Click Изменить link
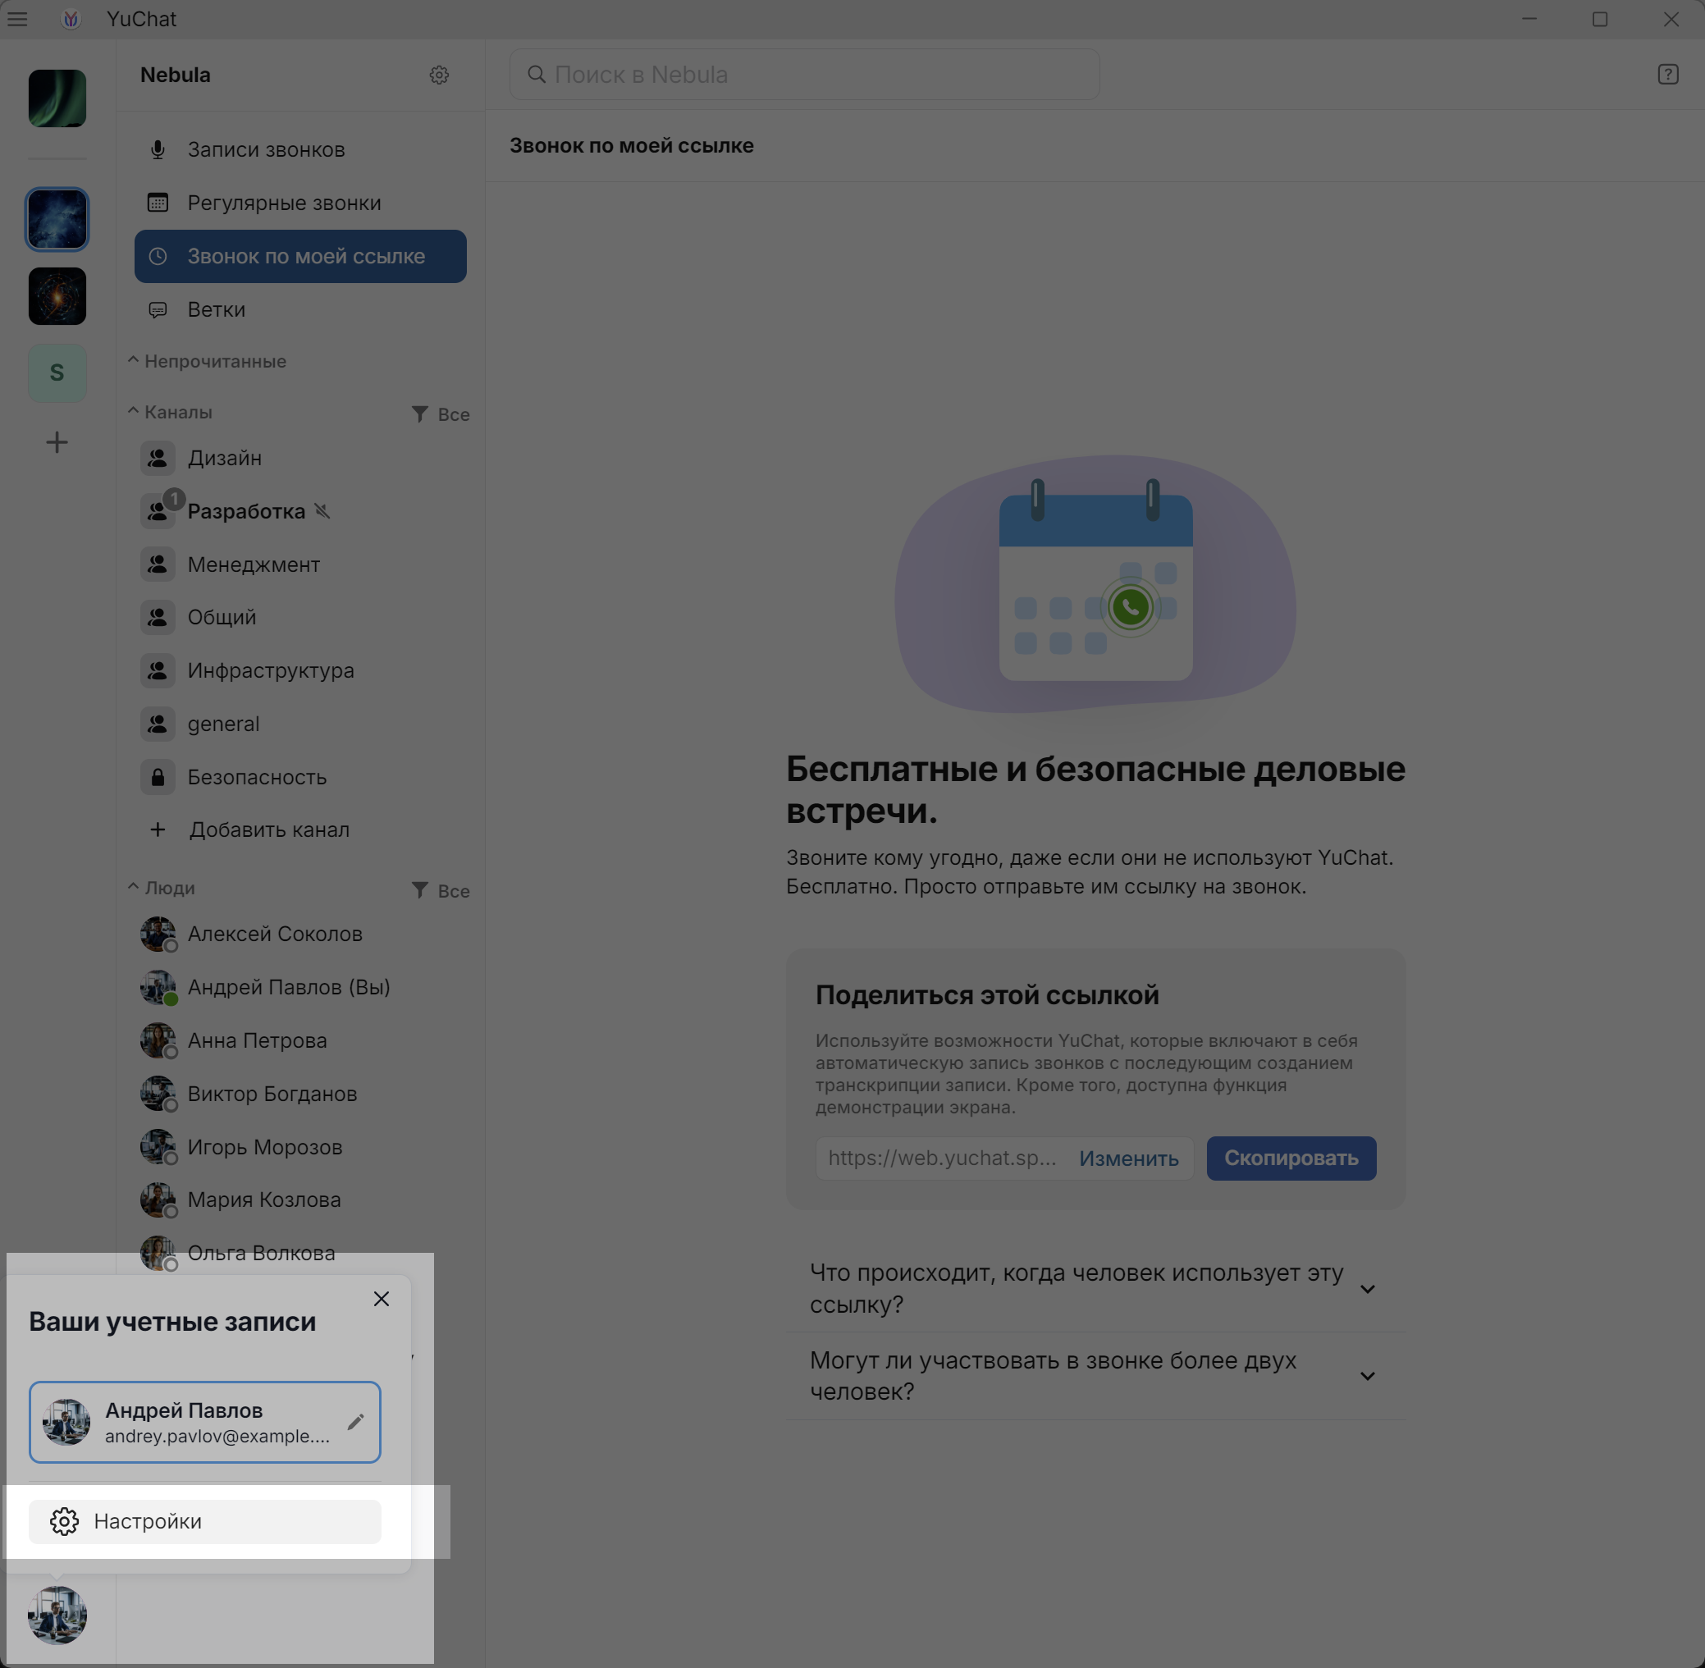The image size is (1705, 1668). pos(1128,1159)
